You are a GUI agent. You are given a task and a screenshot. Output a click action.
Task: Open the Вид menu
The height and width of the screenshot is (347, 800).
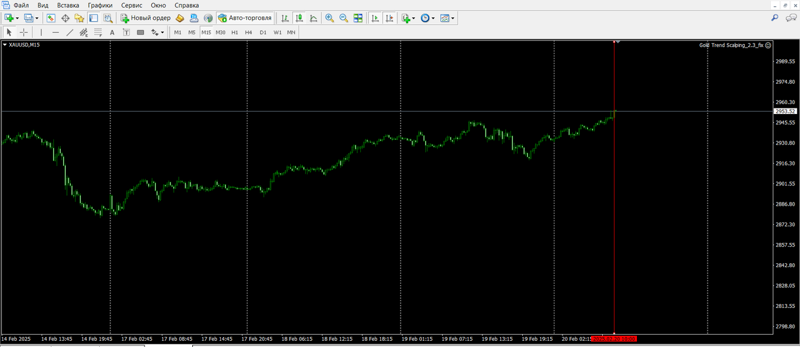[x=43, y=5]
